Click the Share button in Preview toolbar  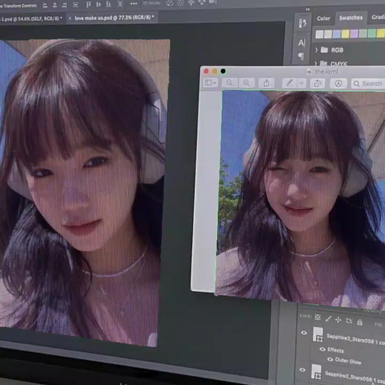point(266,83)
